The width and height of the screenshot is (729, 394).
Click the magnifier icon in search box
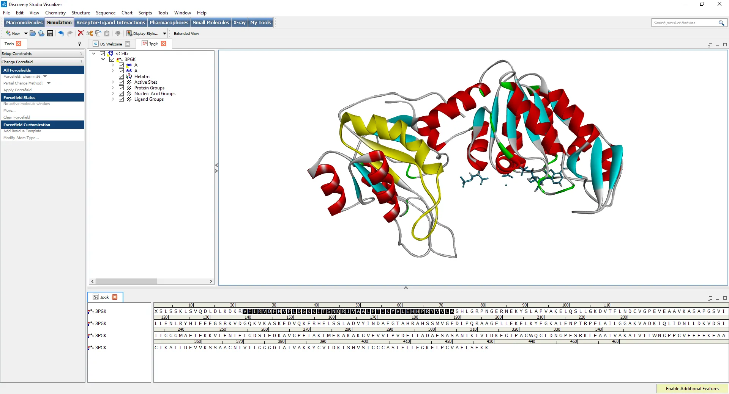coord(721,23)
